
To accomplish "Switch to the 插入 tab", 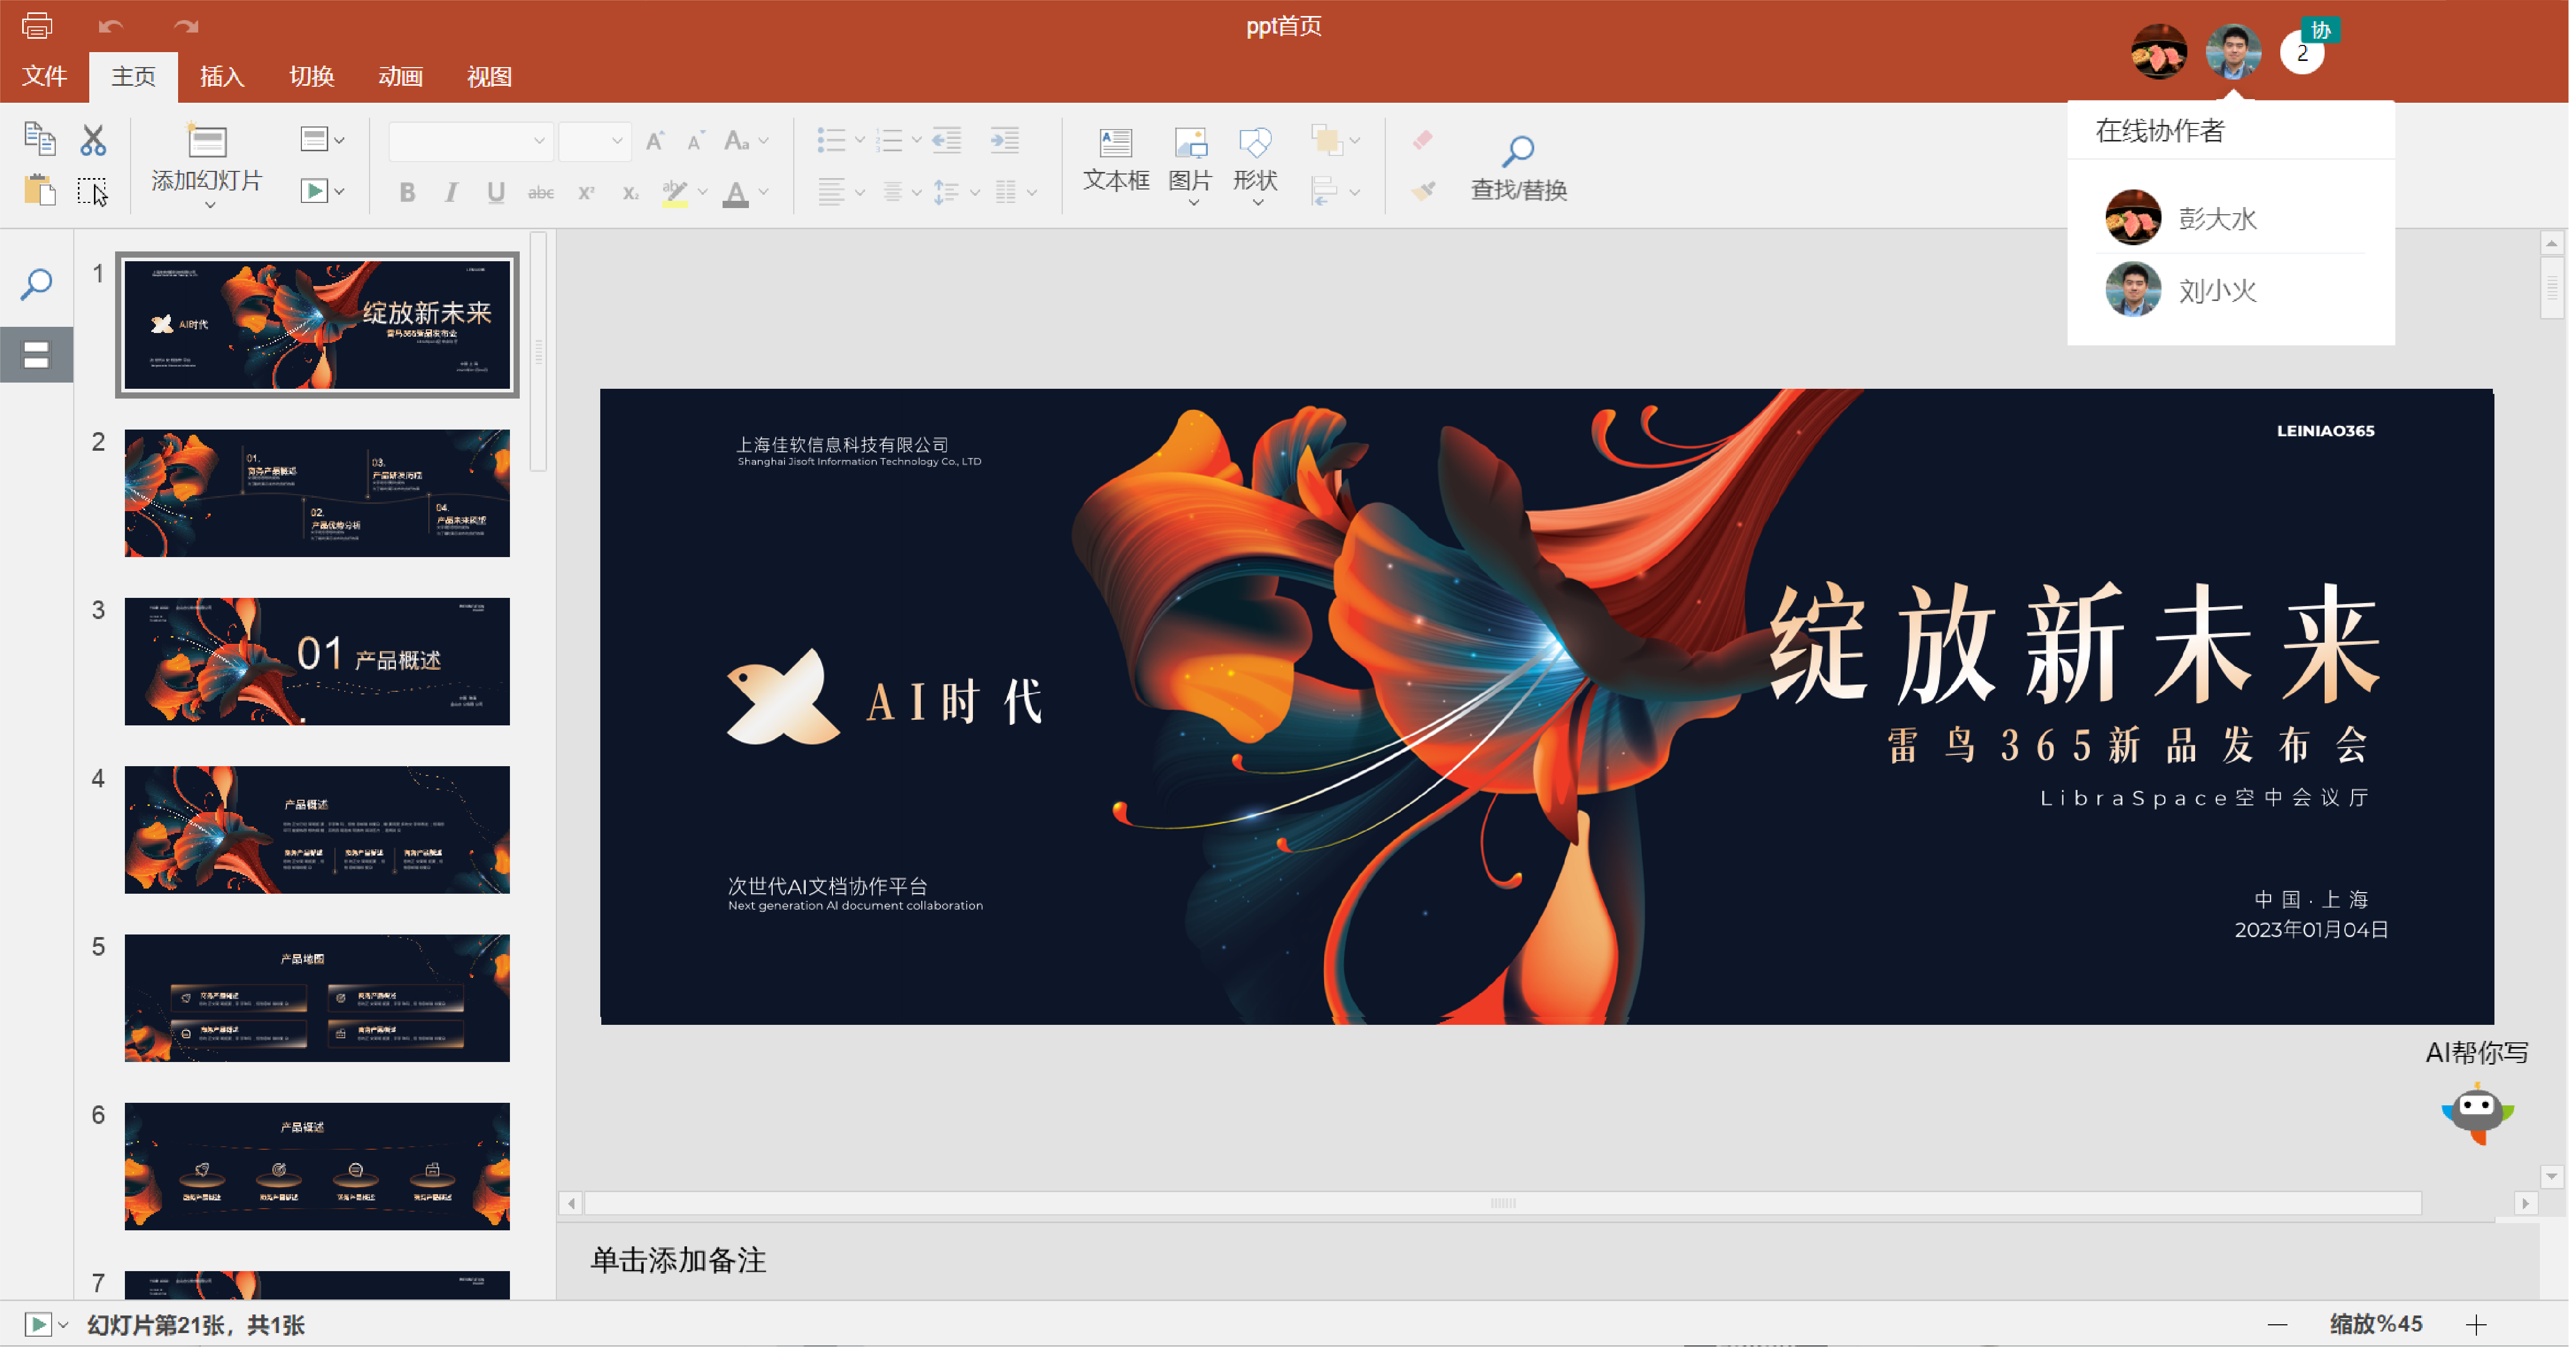I will [x=222, y=76].
